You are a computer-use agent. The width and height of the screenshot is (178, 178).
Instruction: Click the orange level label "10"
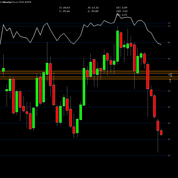coord(171,76)
